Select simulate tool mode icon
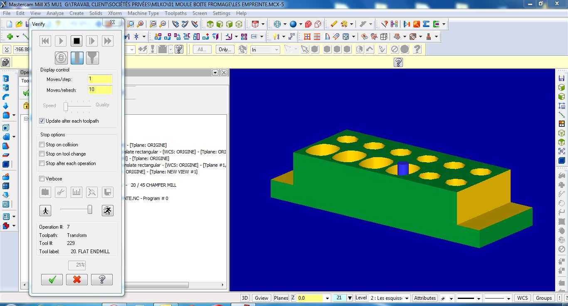Viewport: 568px width, 306px height. [77, 58]
